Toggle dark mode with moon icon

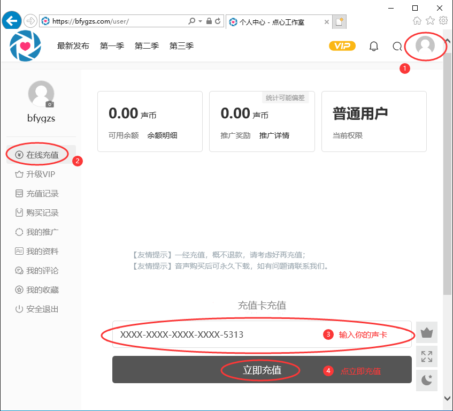coord(426,380)
